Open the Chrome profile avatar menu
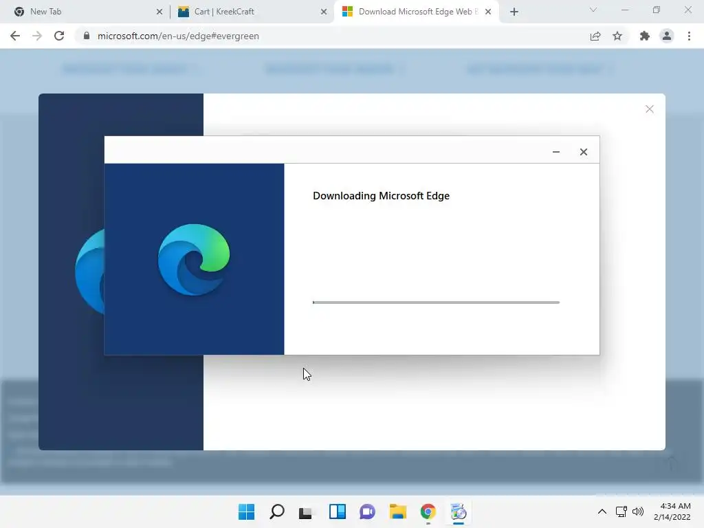The height and width of the screenshot is (528, 704). 667,36
